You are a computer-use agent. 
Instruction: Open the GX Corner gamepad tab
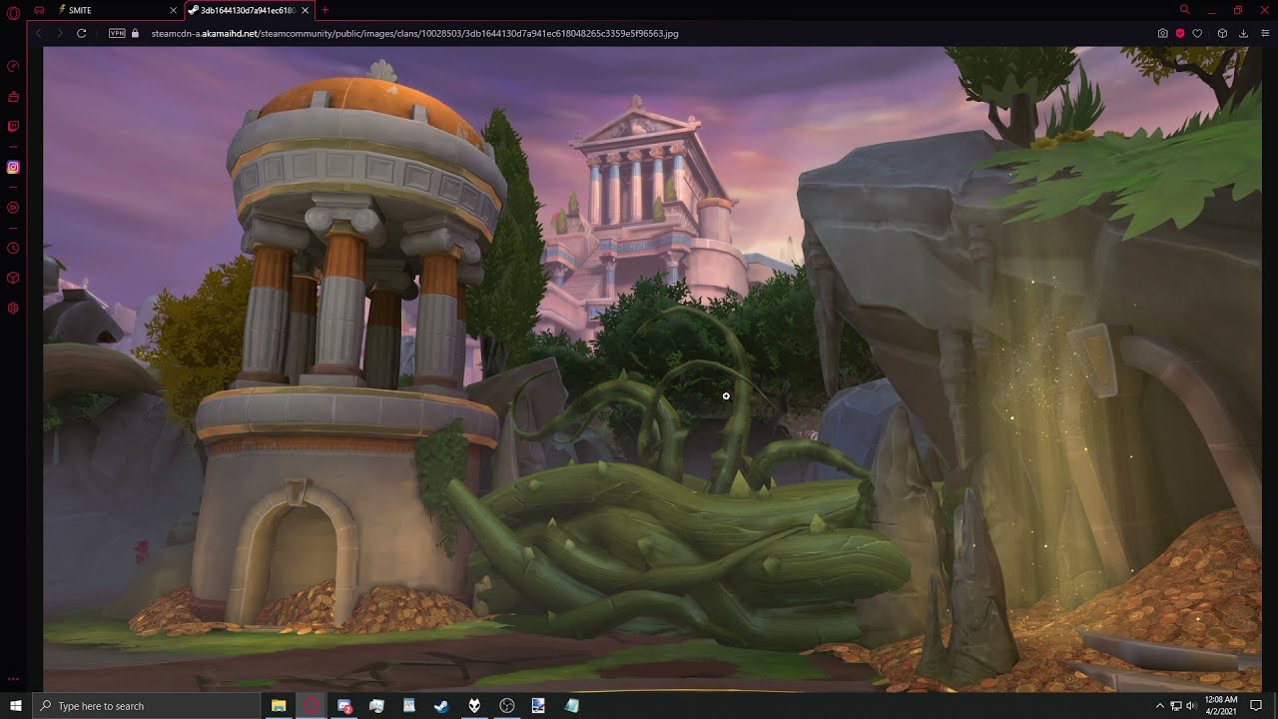[x=39, y=10]
